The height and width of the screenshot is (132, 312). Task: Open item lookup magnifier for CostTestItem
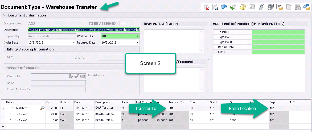click(x=42, y=108)
